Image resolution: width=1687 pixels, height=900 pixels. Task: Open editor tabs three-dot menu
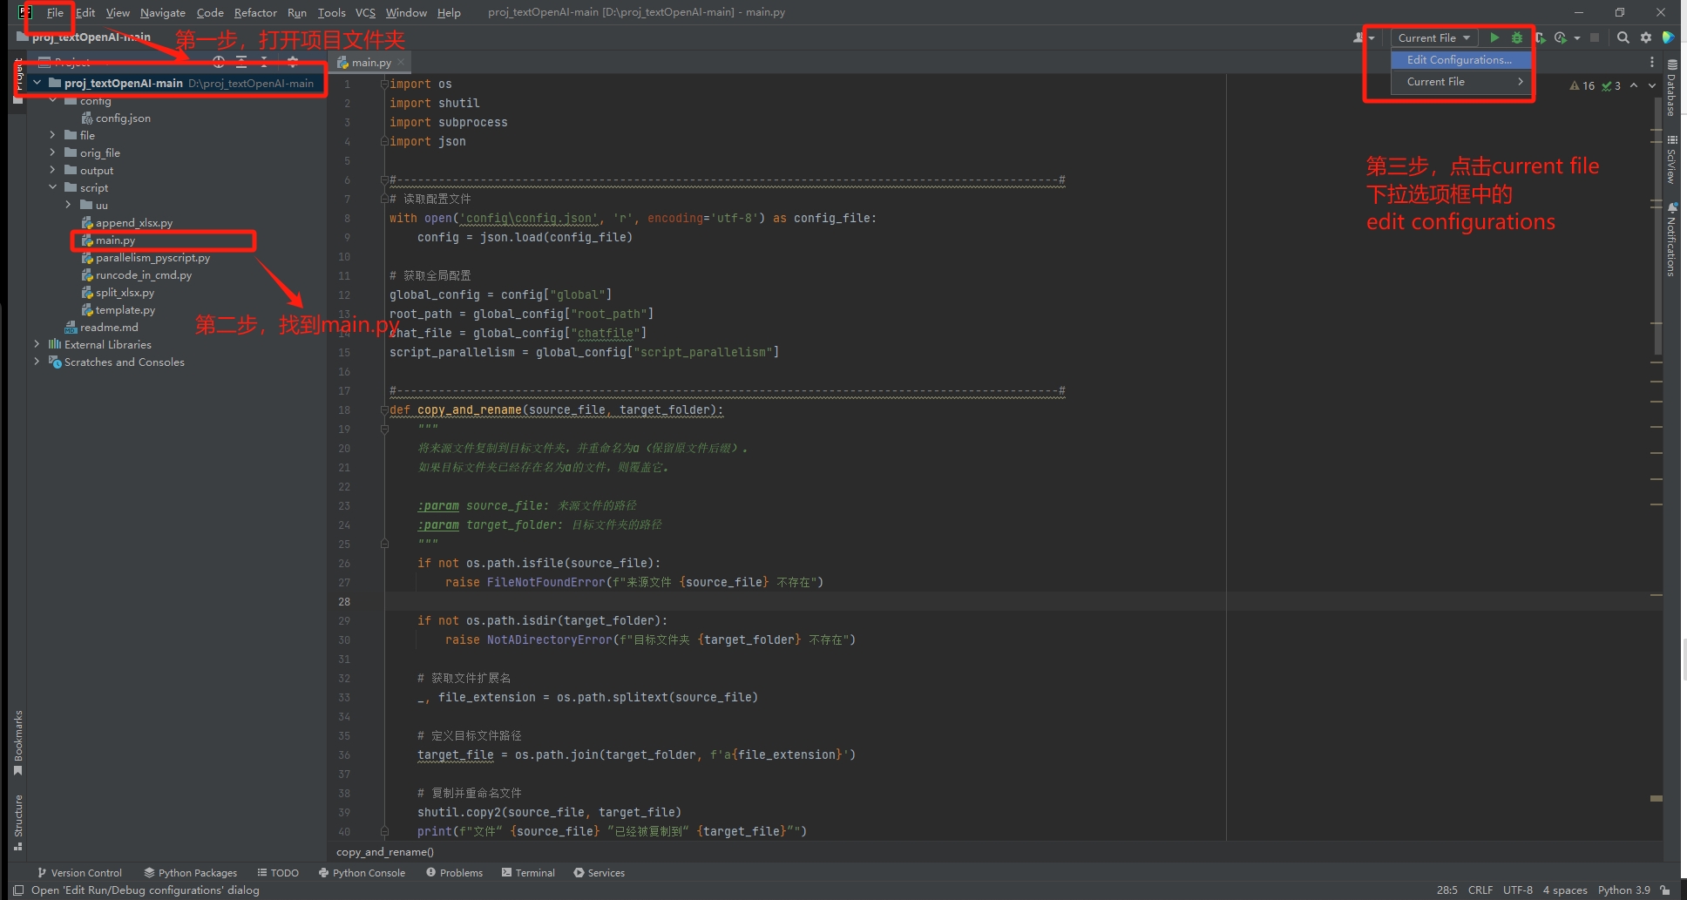click(1651, 62)
